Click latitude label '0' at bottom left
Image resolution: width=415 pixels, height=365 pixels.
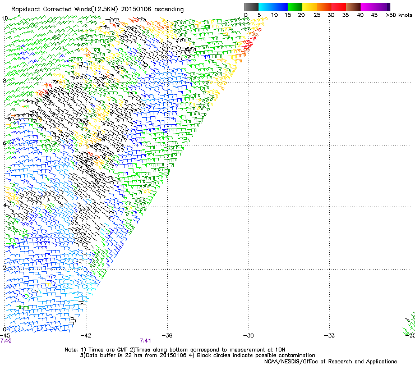(x=4, y=330)
